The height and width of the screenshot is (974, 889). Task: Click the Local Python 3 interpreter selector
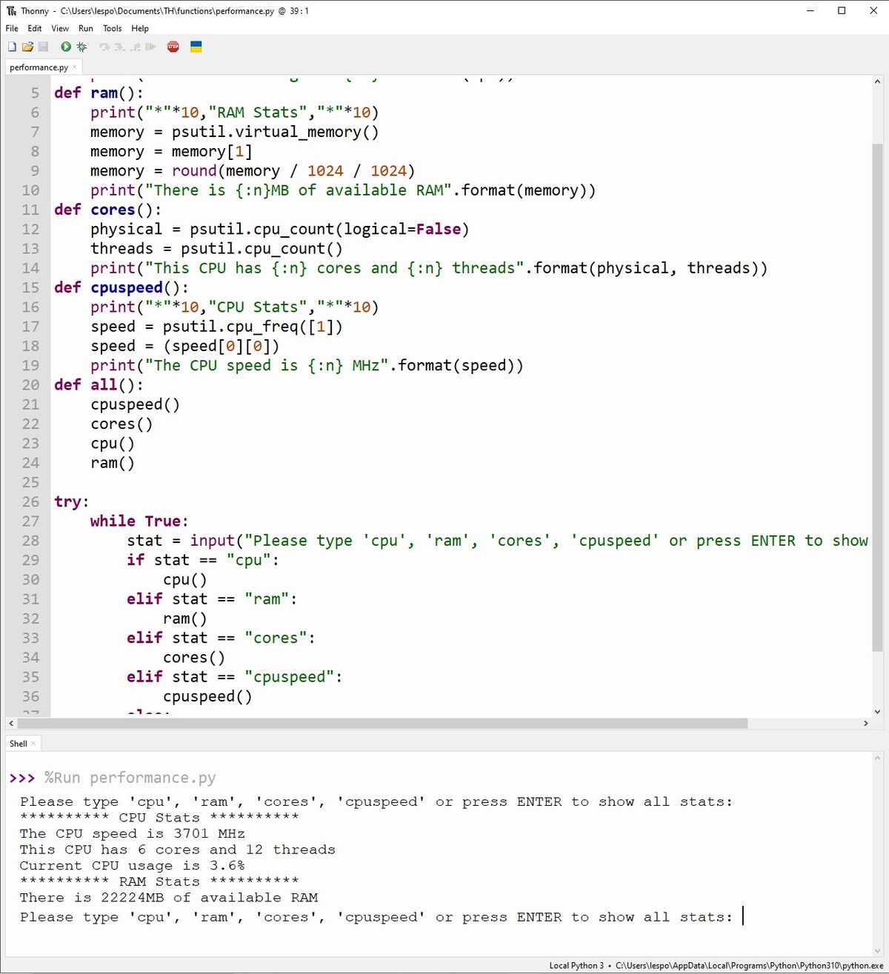coord(576,966)
